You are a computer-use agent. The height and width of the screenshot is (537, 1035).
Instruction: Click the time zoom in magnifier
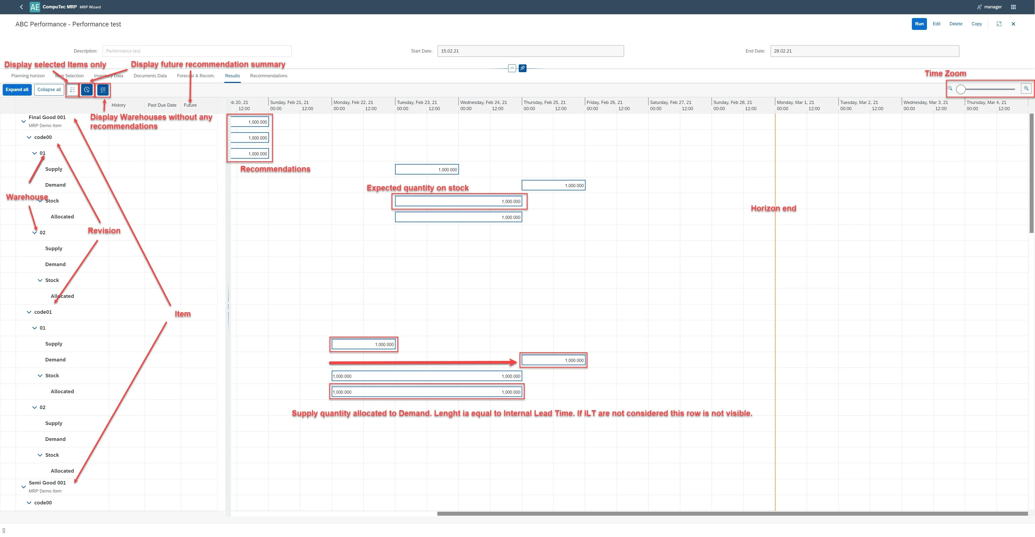(1026, 88)
